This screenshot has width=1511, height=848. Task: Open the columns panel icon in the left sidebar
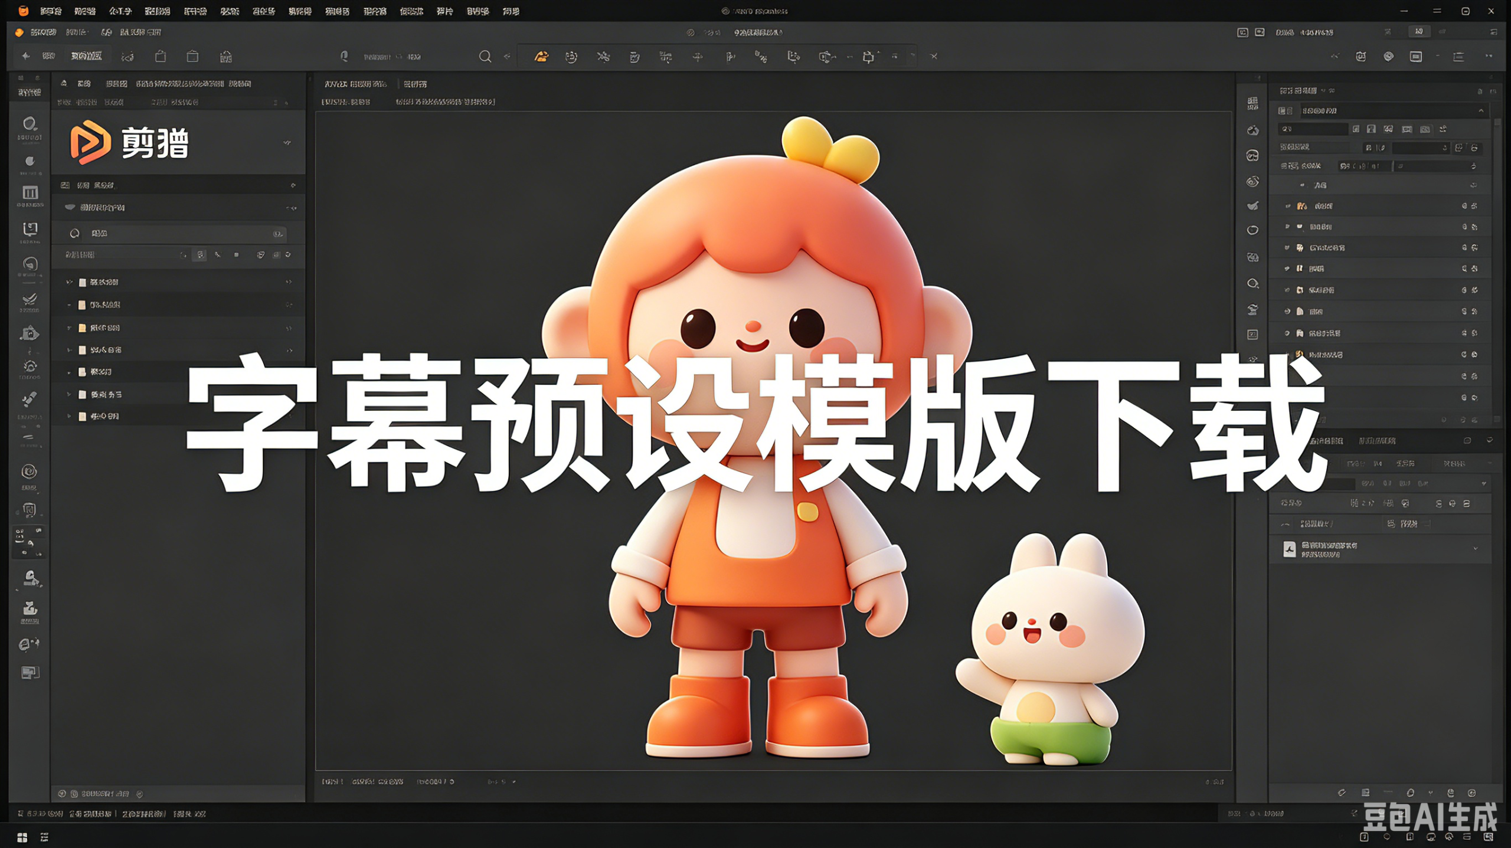[30, 193]
